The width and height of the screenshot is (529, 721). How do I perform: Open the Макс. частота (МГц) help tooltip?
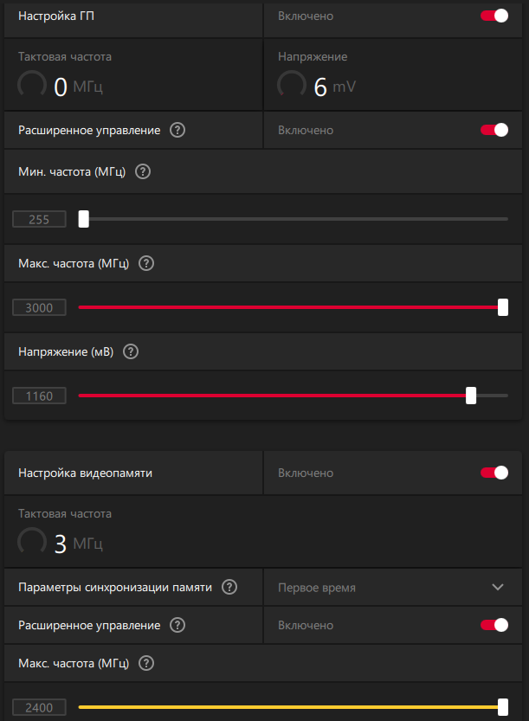tap(145, 263)
